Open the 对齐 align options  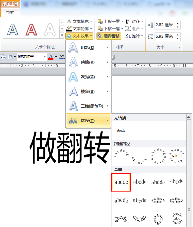click(x=134, y=22)
